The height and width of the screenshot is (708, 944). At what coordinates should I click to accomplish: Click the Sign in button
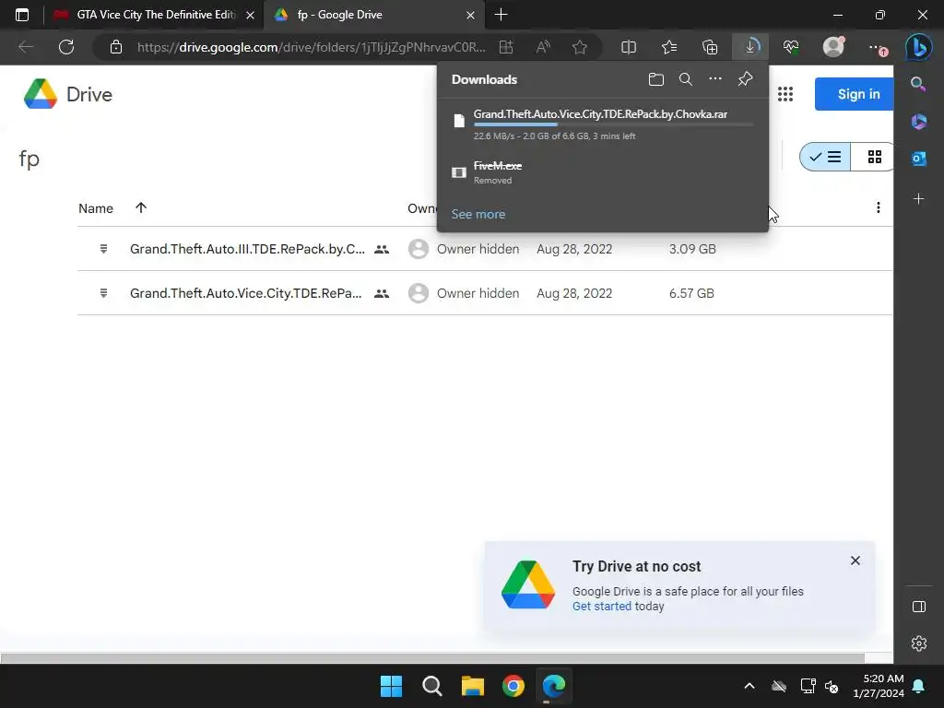click(x=854, y=94)
